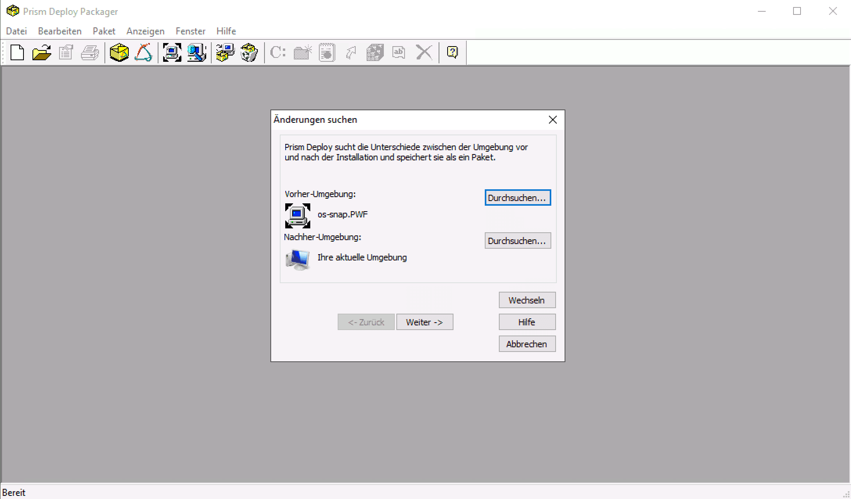Click the install package to computer icon
This screenshot has height=499, width=851.
click(x=225, y=52)
